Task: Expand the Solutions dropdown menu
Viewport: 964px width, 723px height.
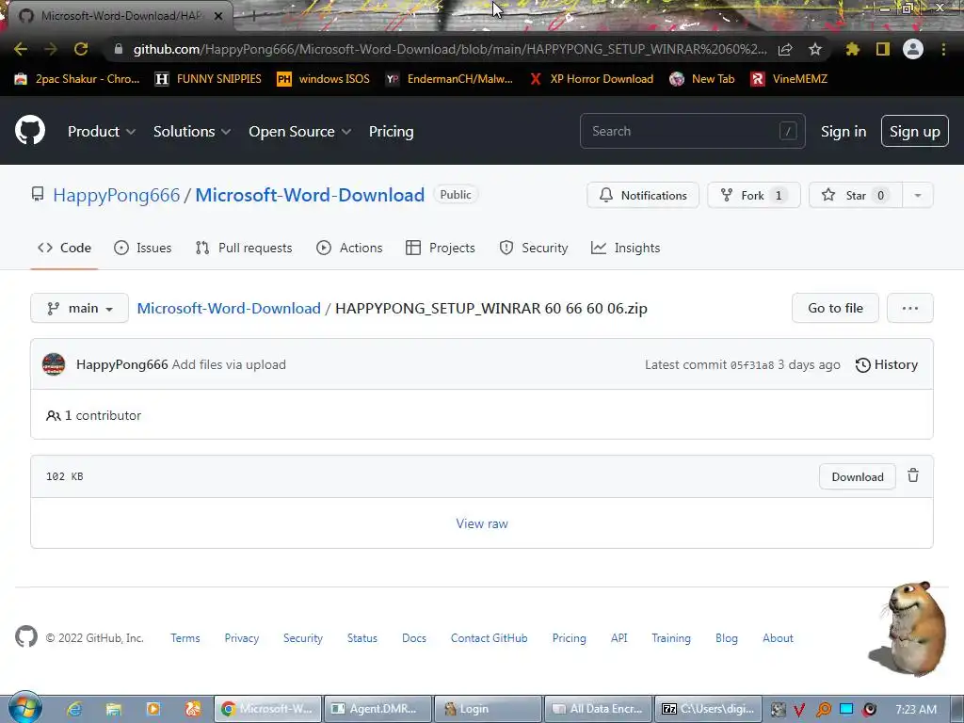Action: click(192, 132)
